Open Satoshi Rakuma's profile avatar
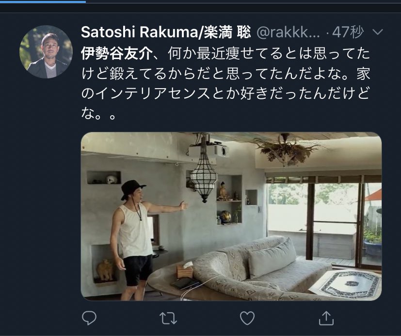401x336 pixels. coord(46,52)
